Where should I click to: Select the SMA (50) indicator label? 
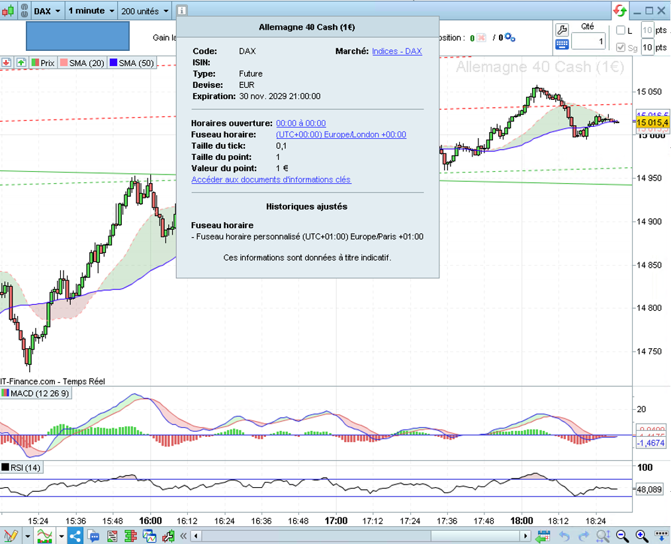[x=132, y=63]
